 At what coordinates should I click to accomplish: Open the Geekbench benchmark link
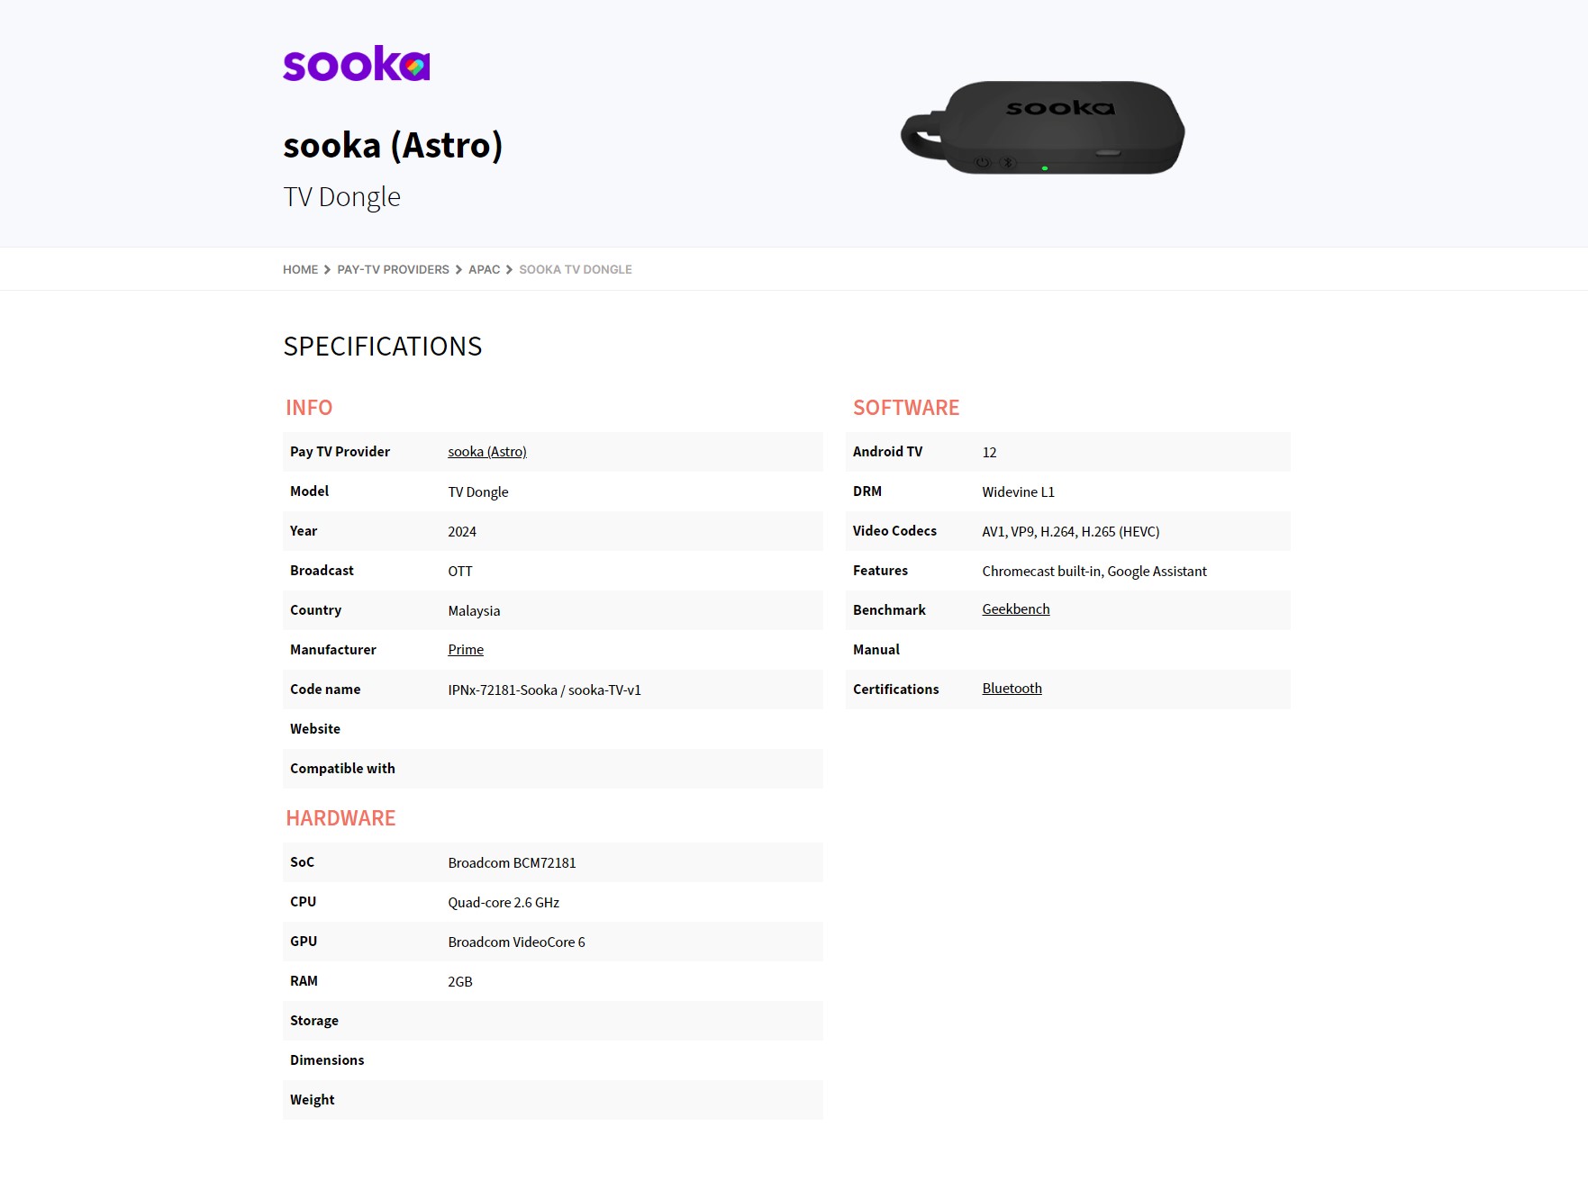tap(1016, 609)
